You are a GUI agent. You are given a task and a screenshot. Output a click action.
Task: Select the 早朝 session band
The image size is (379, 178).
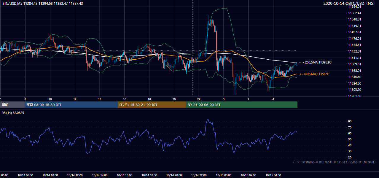click(x=12, y=105)
